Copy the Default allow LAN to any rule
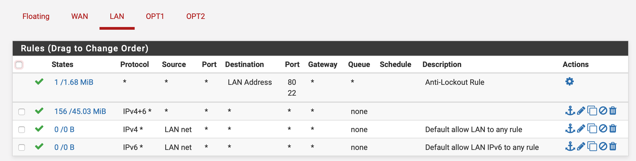 tap(592, 129)
